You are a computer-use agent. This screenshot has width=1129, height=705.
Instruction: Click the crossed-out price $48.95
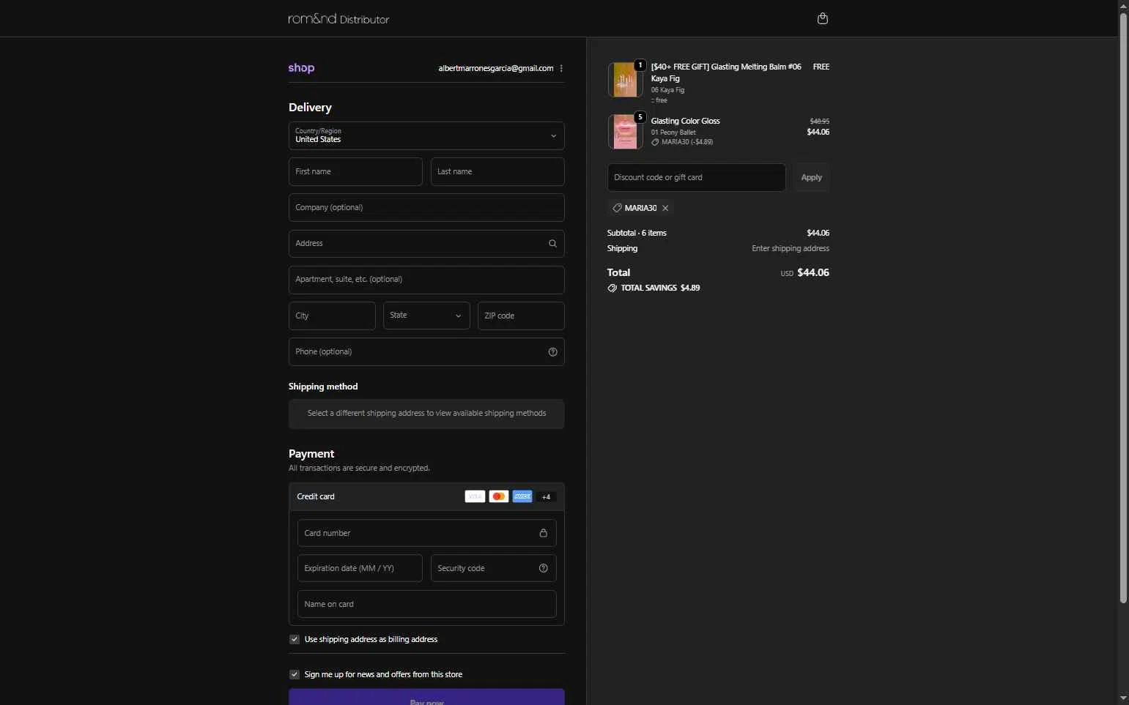click(x=819, y=122)
